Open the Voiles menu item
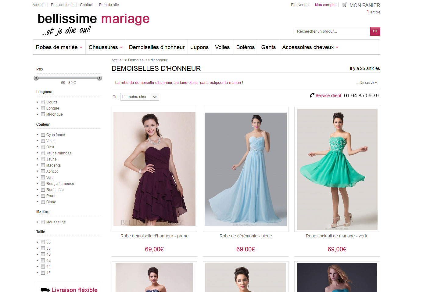This screenshot has height=292, width=430. tap(222, 47)
